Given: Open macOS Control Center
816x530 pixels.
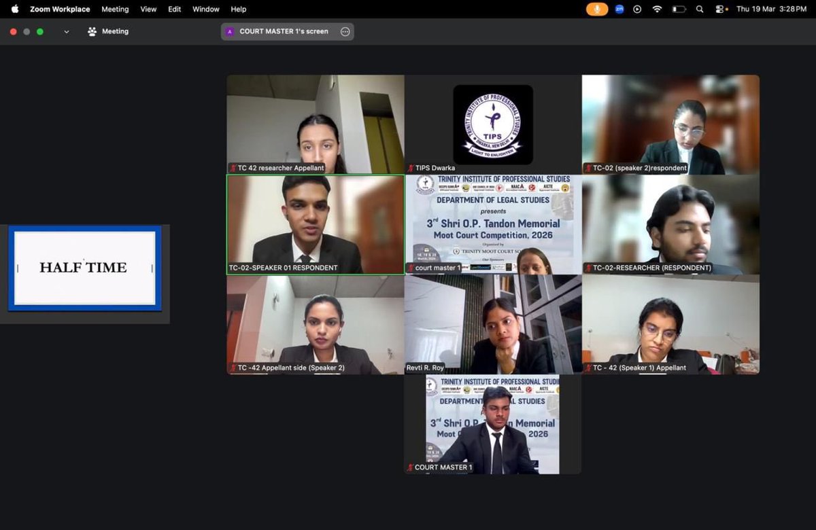Looking at the screenshot, I should click(x=720, y=9).
